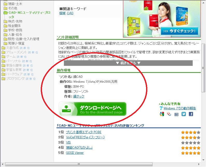Click the horizontal scrollbar thumb

click(x=79, y=164)
